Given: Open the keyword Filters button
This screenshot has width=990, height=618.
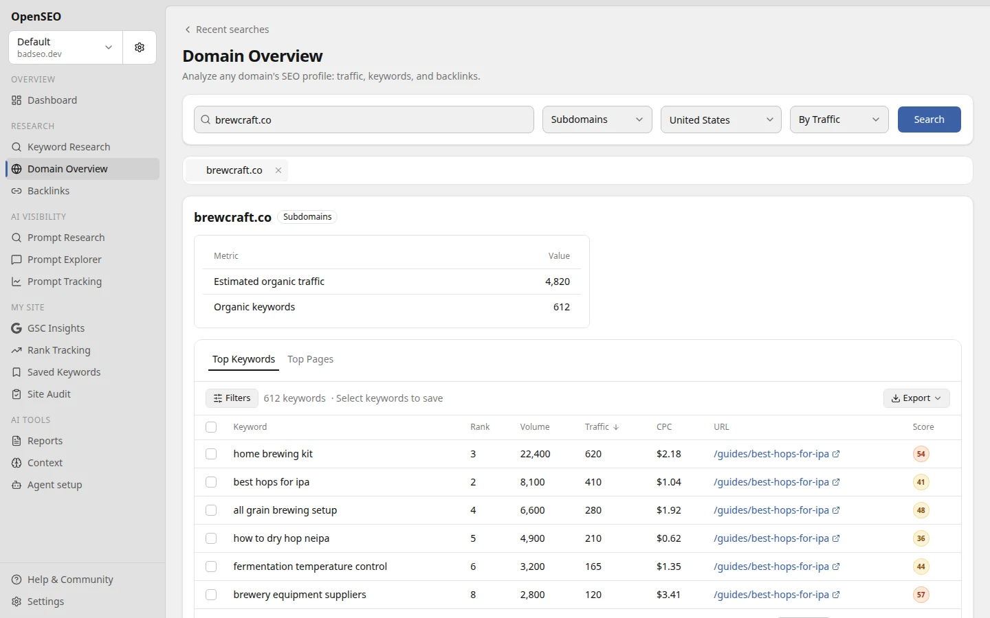Looking at the screenshot, I should [232, 398].
